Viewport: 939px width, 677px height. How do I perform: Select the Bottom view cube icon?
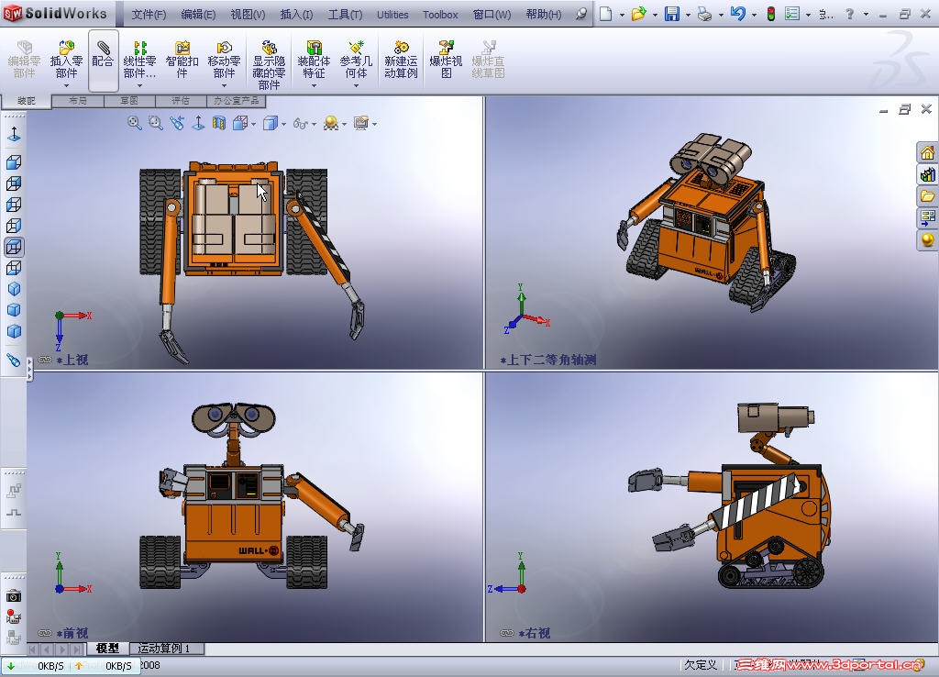click(x=14, y=268)
